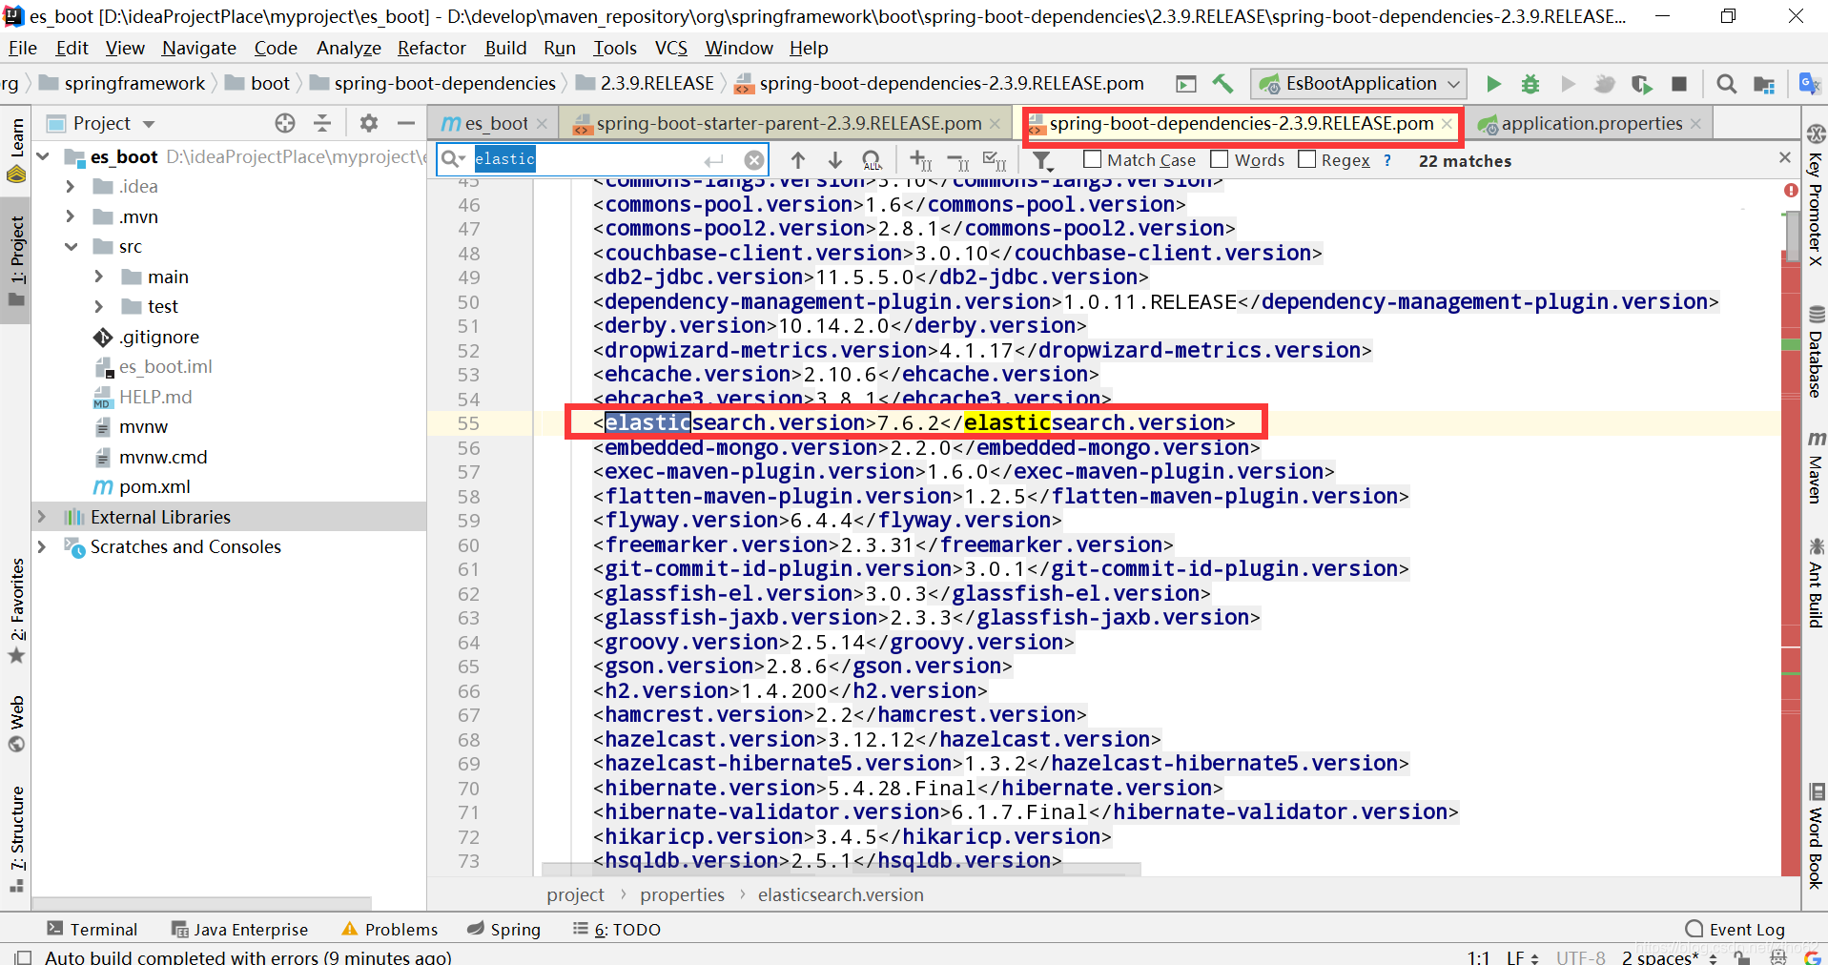The image size is (1828, 965).
Task: Expand the .mvn folder
Action: (x=70, y=216)
